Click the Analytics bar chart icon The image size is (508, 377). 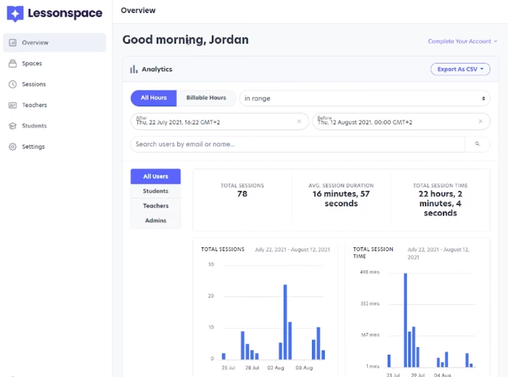pos(133,69)
